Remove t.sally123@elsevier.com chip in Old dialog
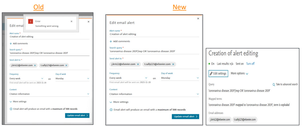The width and height of the screenshot is (302, 127). [x=66, y=65]
